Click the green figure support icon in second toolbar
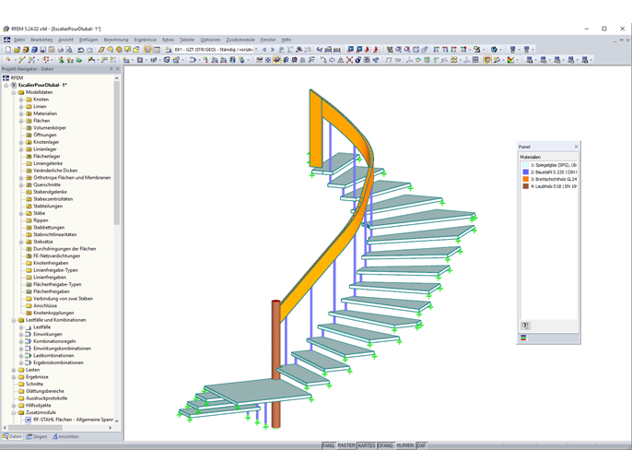The image size is (632, 474). pos(61,60)
